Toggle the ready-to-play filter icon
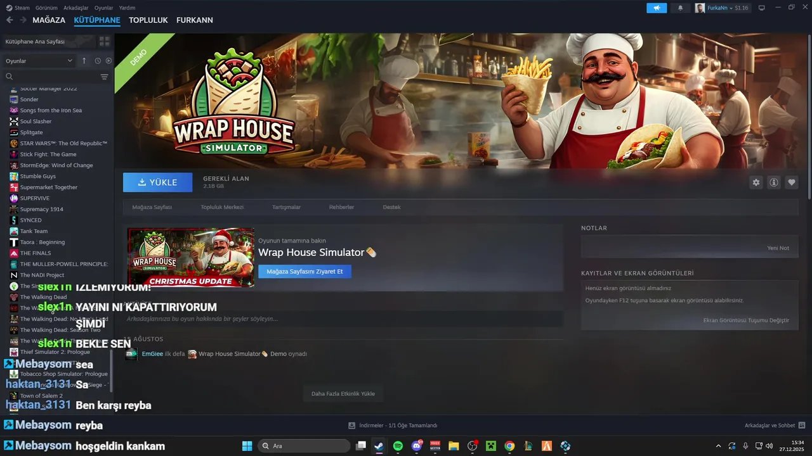Screen dimensions: 812x456 (108, 61)
